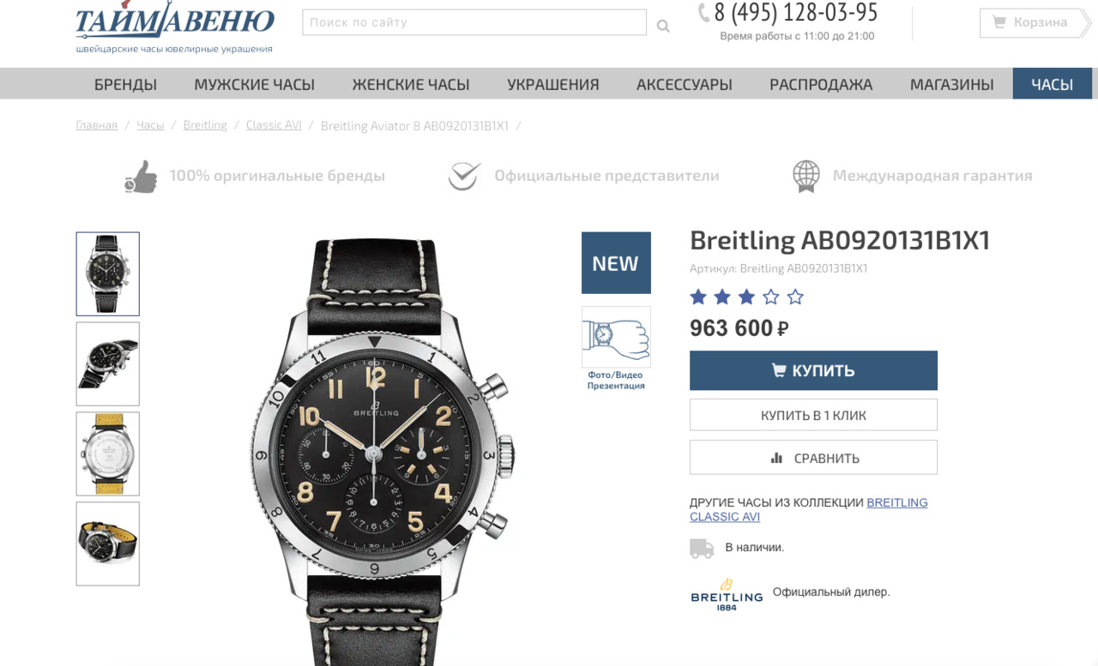Show the yellow-strap caseback thumbnail
1098x666 pixels.
(107, 453)
